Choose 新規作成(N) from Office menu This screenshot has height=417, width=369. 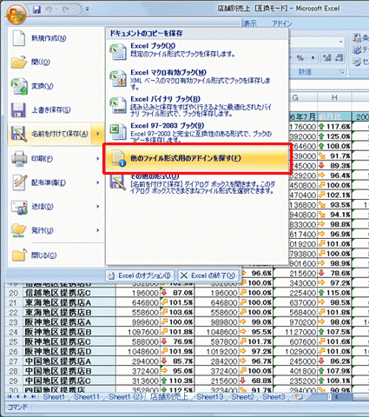click(x=56, y=38)
